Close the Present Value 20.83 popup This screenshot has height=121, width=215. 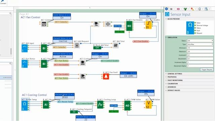click(73, 94)
